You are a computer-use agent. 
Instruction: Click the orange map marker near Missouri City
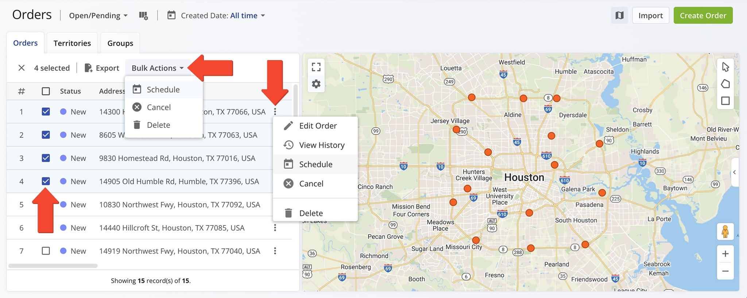(476, 240)
